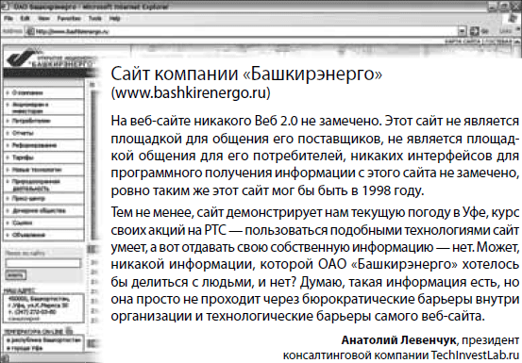Click the Internet Explorer throbber logo
This screenshot has width=522, height=363.
(x=514, y=18)
